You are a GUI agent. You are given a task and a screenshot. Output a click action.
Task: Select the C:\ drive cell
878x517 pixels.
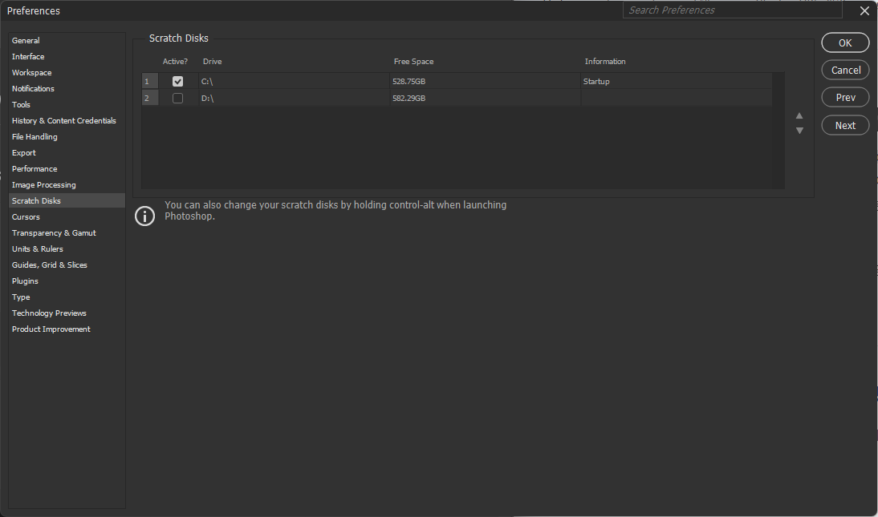294,82
